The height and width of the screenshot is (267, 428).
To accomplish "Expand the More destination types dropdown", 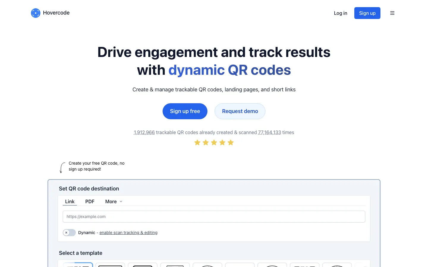I will 114,201.
